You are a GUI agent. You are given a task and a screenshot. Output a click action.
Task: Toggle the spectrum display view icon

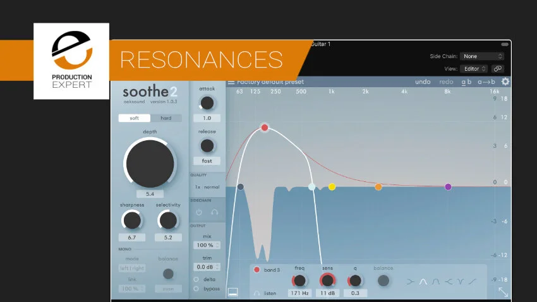[x=233, y=292]
